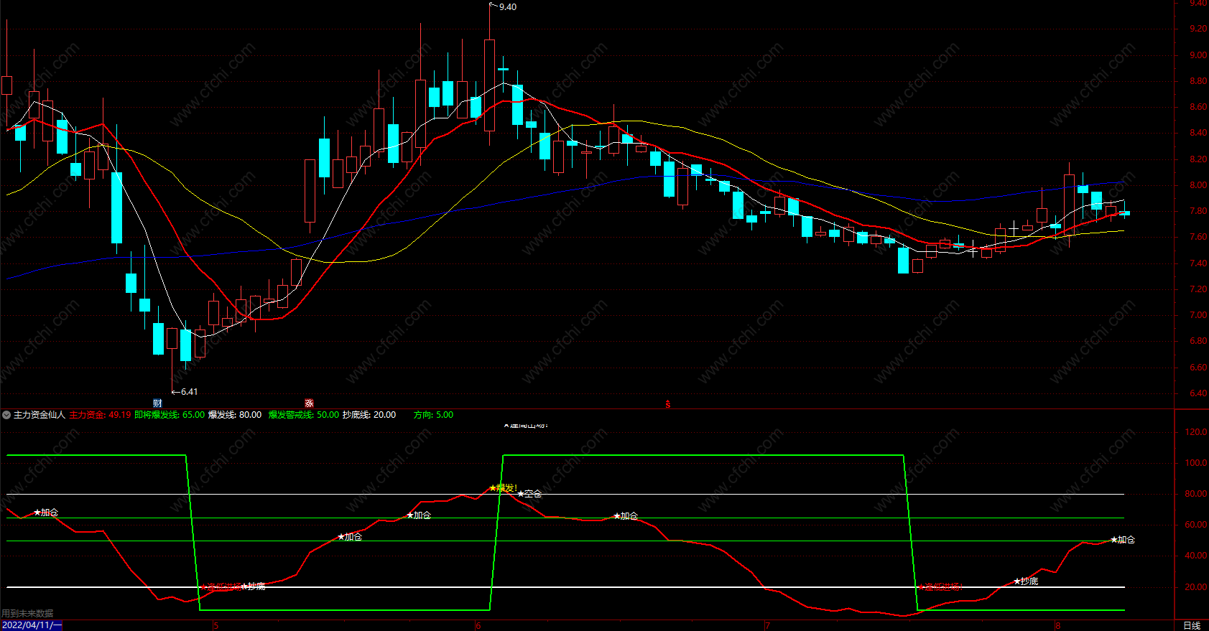Viewport: 1209px width, 631px height.
Task: Click the rightmost 加仓 star signal
Action: tap(1123, 540)
